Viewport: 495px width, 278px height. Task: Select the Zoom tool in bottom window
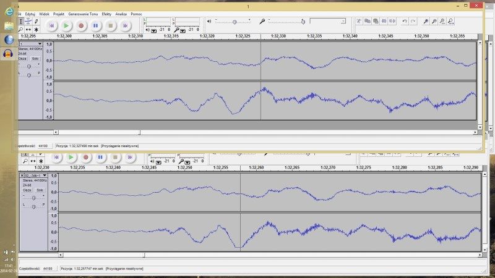(x=25, y=161)
